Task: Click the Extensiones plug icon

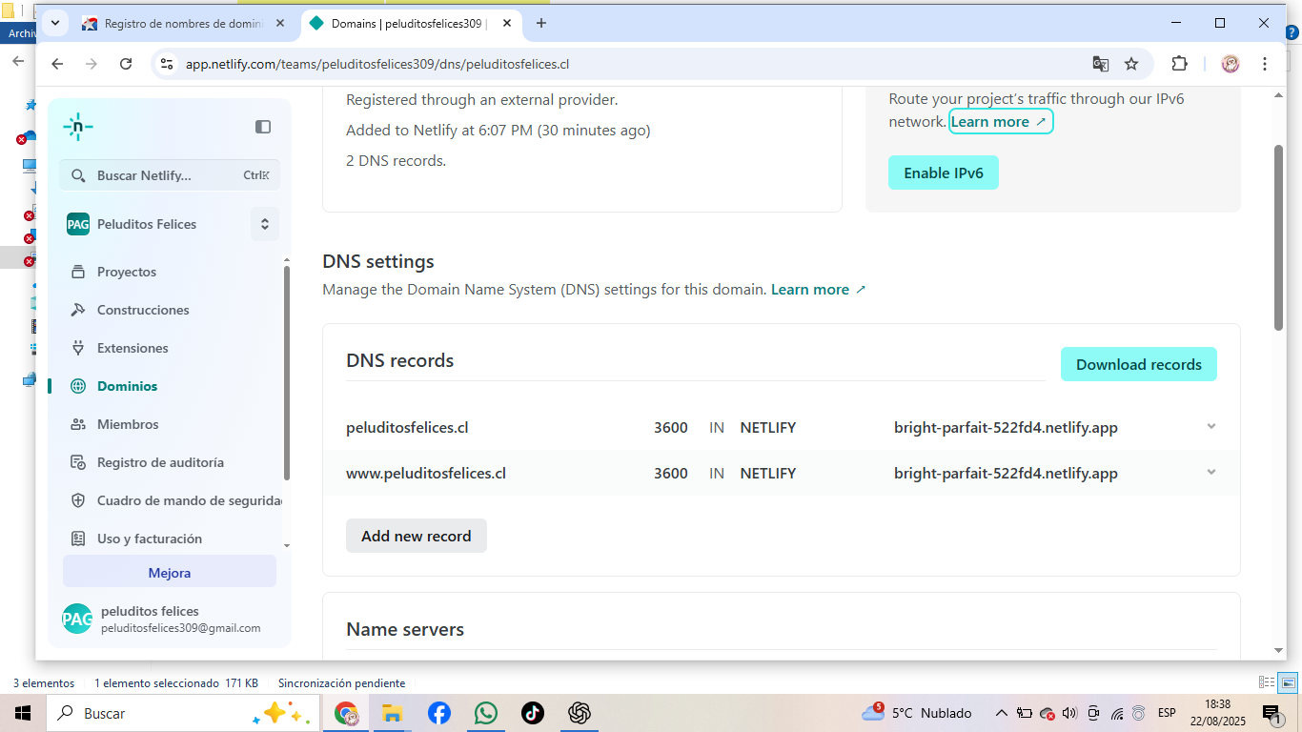Action: pyautogui.click(x=78, y=348)
